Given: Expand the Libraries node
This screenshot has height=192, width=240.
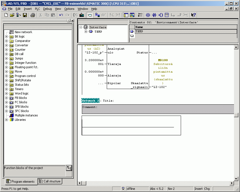Looking at the screenshot, I should coord(7,120).
